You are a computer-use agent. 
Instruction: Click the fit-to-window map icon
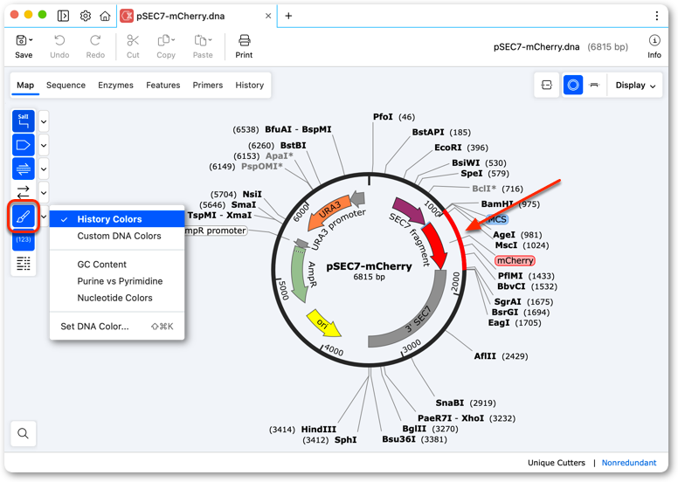[x=547, y=86]
